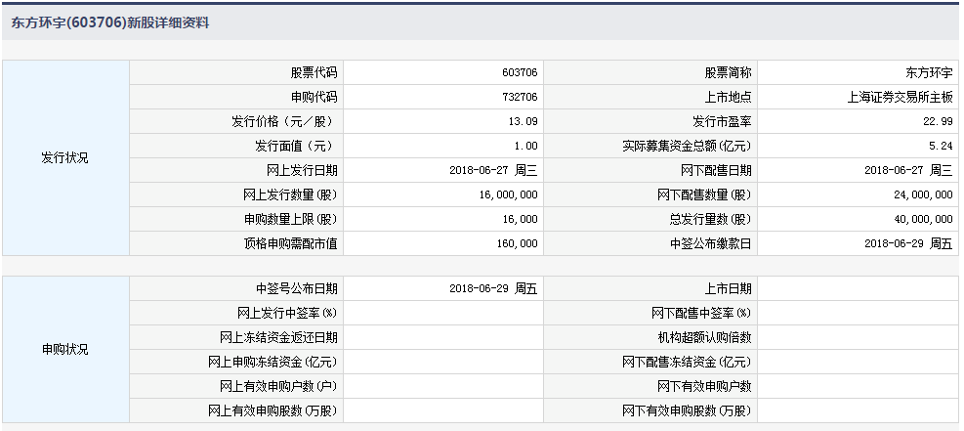Screen dimensions: 964x431
Task: Click the 中签号公布日期 date value
Action: [x=493, y=288]
